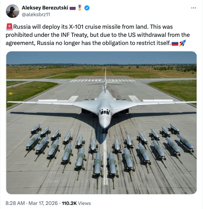The image size is (203, 209).
Task: Click Aleksey Berezutski's profile avatar
Action: [x=12, y=11]
